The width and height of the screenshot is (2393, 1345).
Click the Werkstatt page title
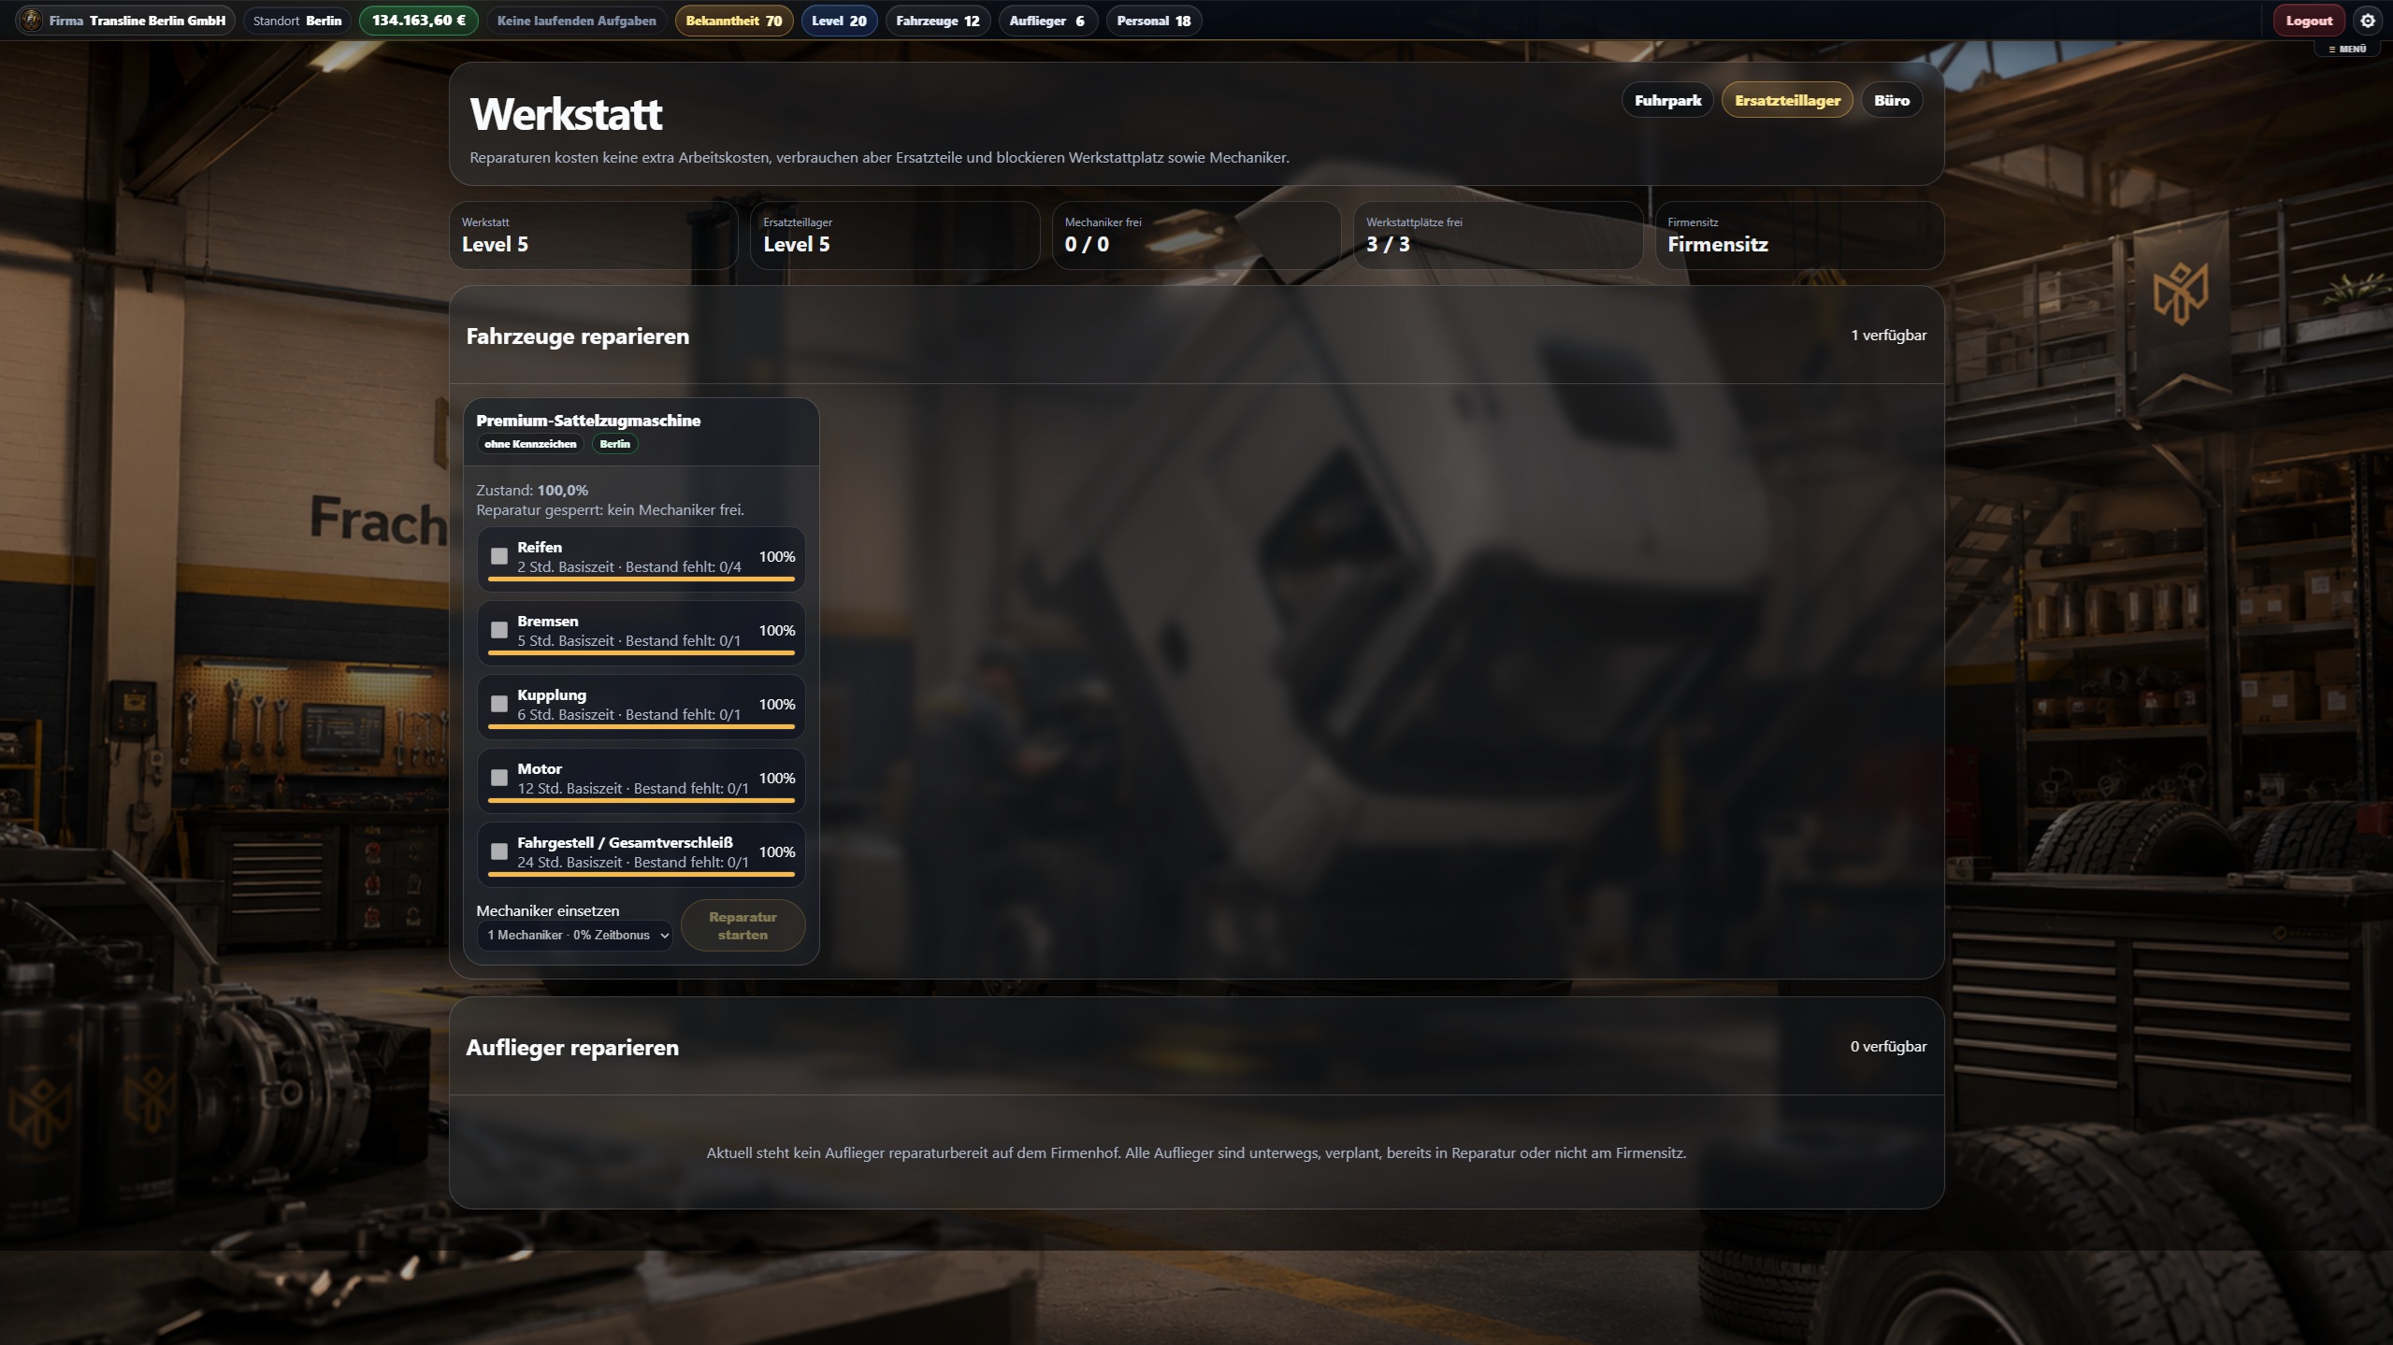(566, 114)
